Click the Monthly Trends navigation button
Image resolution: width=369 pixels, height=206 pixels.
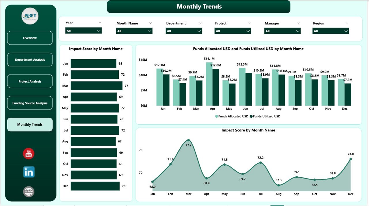click(30, 124)
